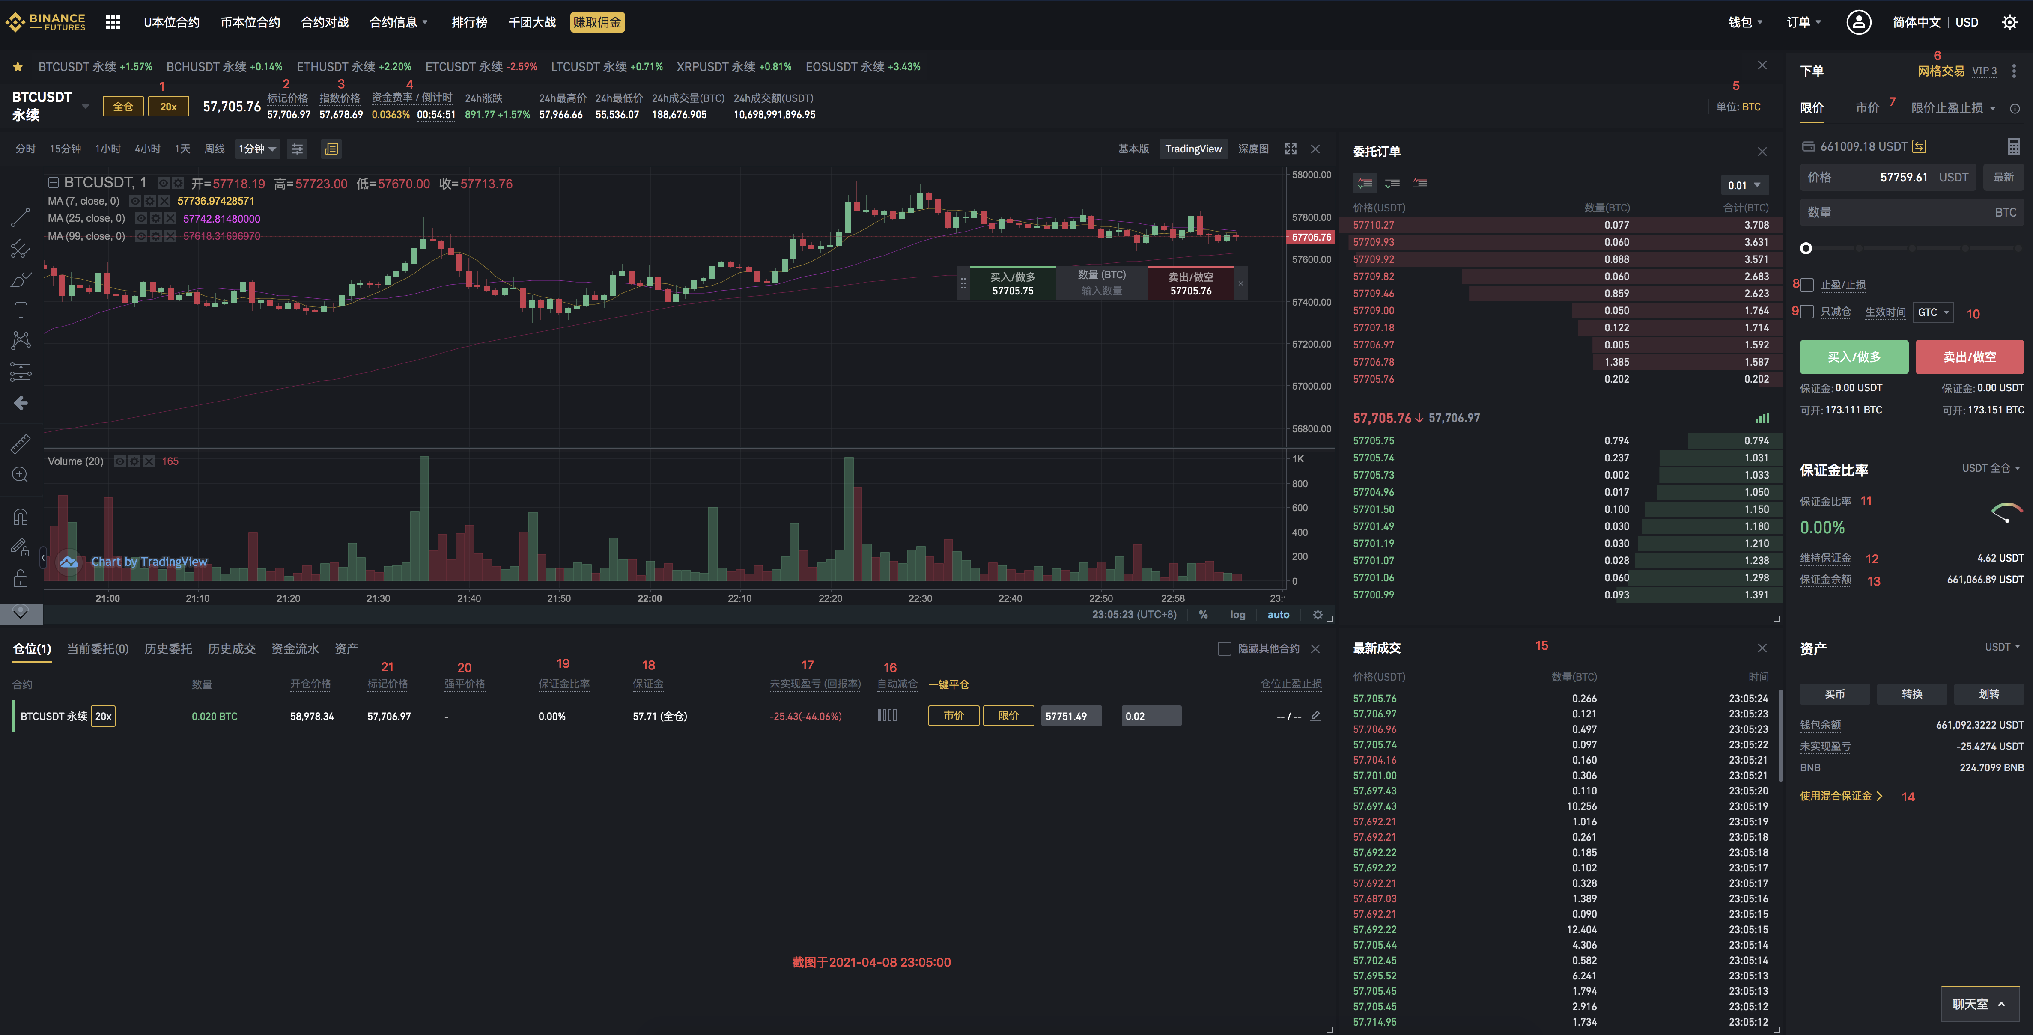Open the 1分钟 interval dropdown
The width and height of the screenshot is (2033, 1035).
[257, 149]
